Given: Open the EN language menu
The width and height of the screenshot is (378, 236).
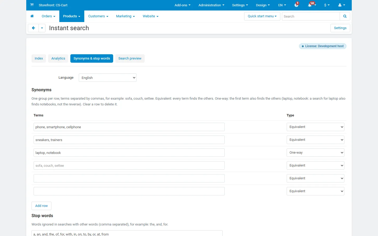Looking at the screenshot, I should point(282,5).
